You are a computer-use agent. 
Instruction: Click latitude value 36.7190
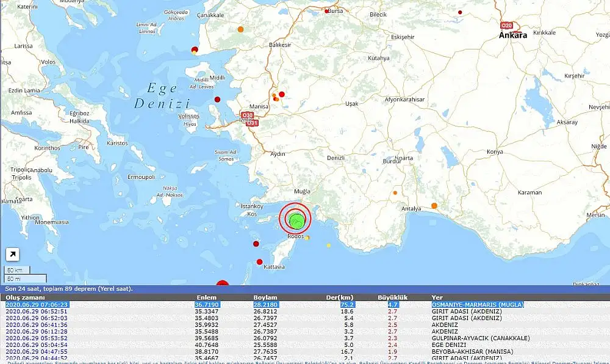[x=207, y=304]
